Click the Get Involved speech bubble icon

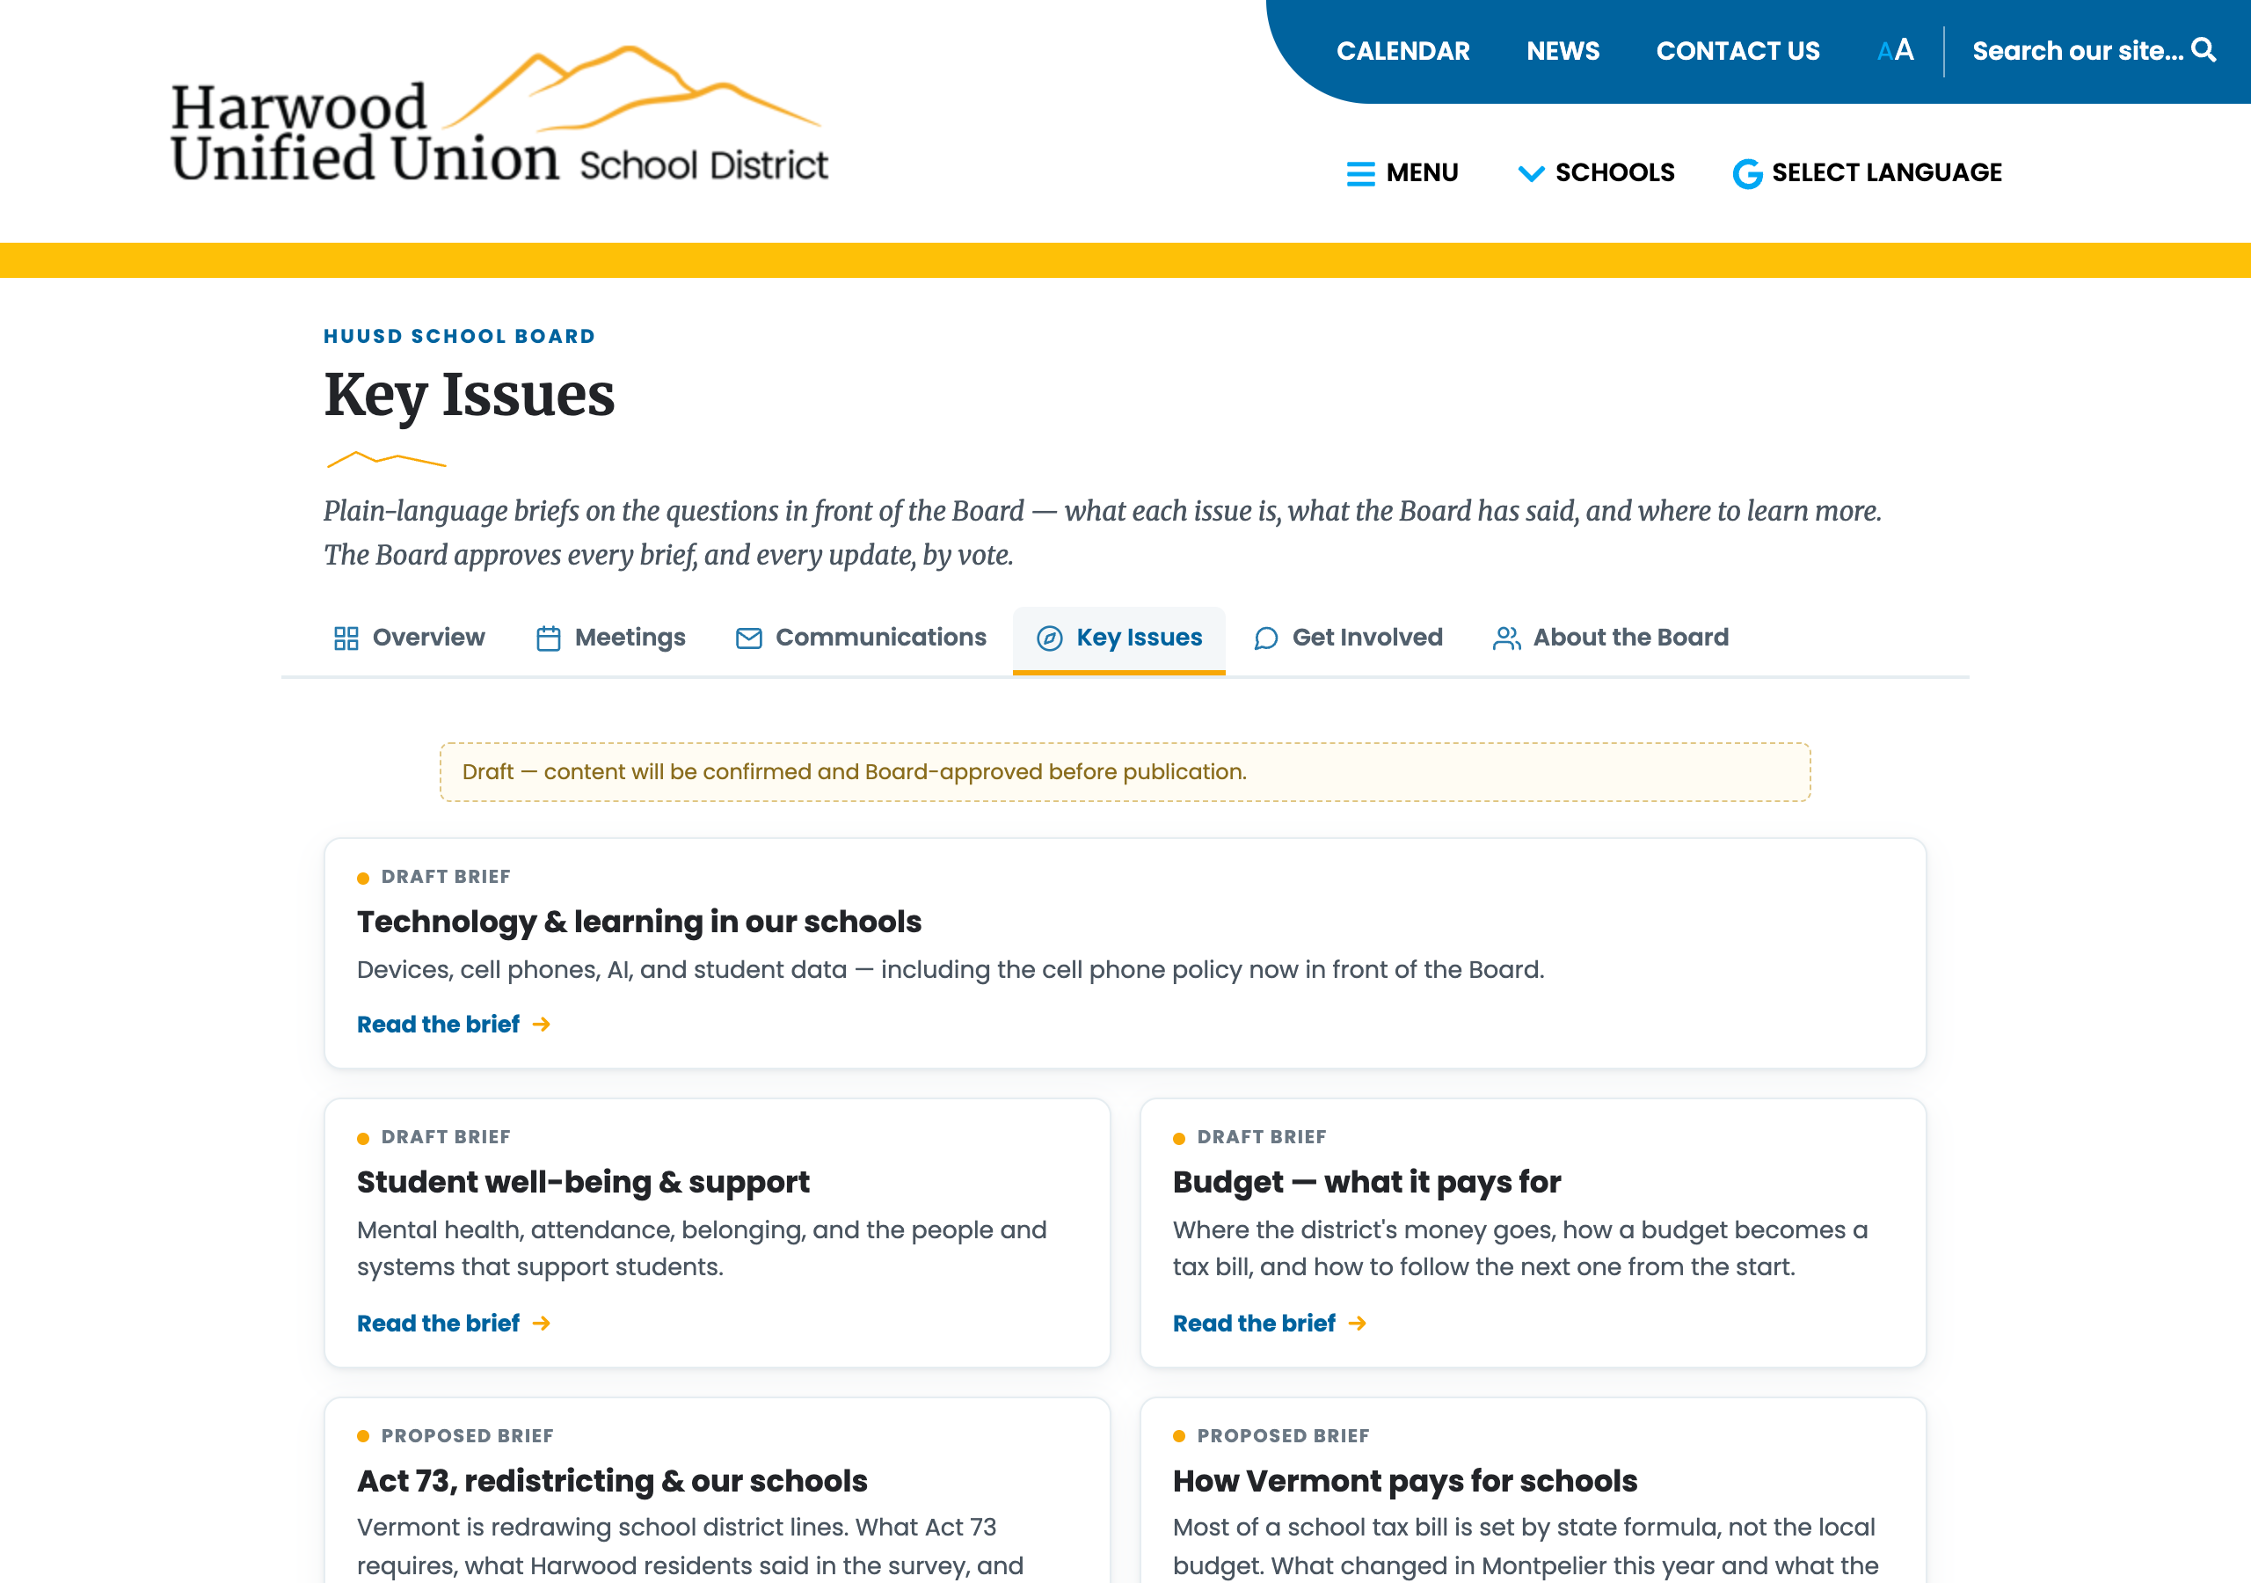(1265, 638)
